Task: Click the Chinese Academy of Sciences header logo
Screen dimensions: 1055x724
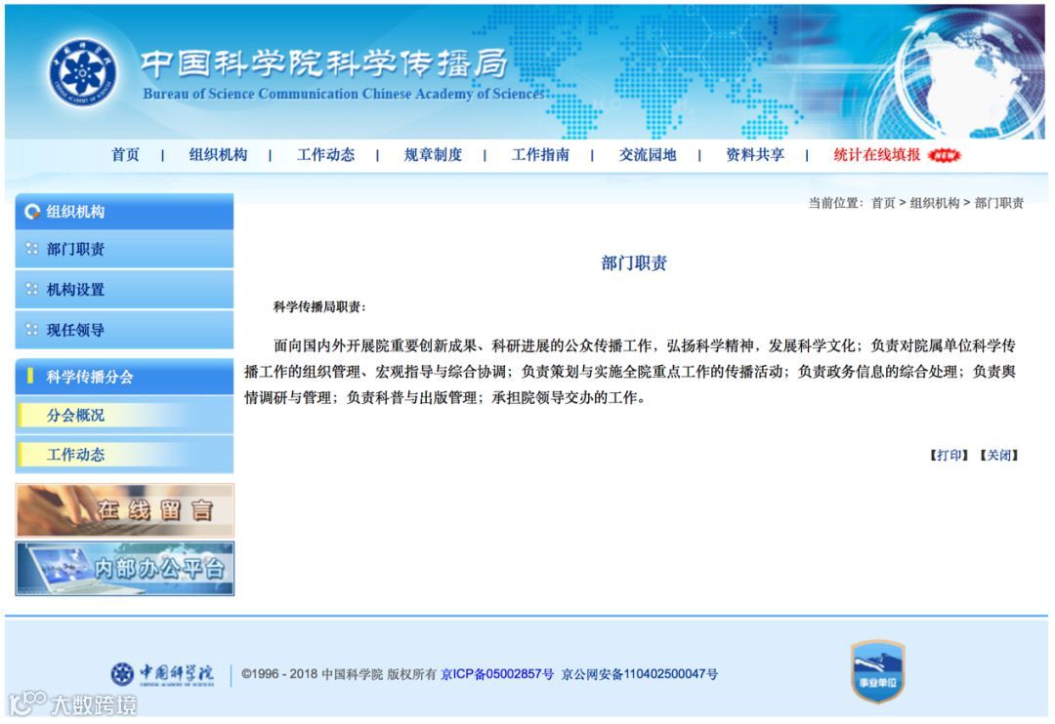Action: (83, 72)
